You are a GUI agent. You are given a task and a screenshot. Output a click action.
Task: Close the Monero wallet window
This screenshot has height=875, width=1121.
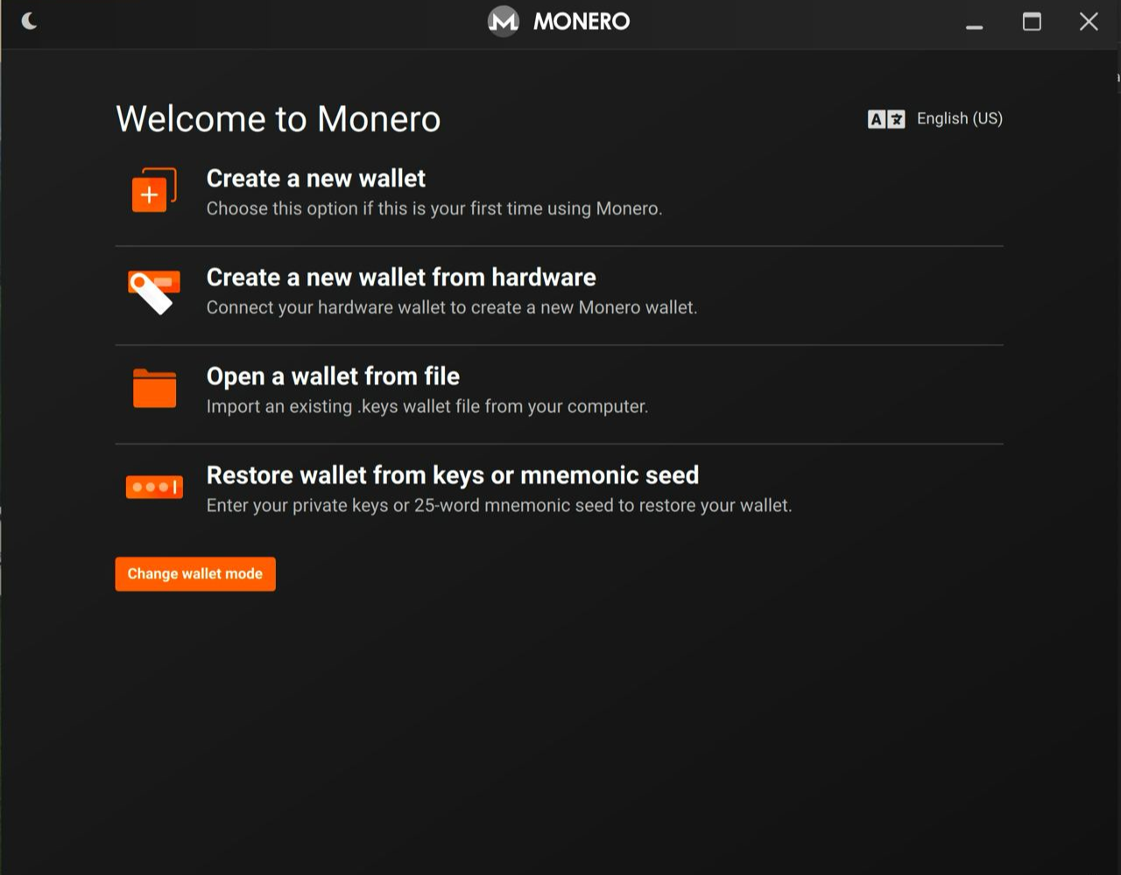click(1089, 22)
